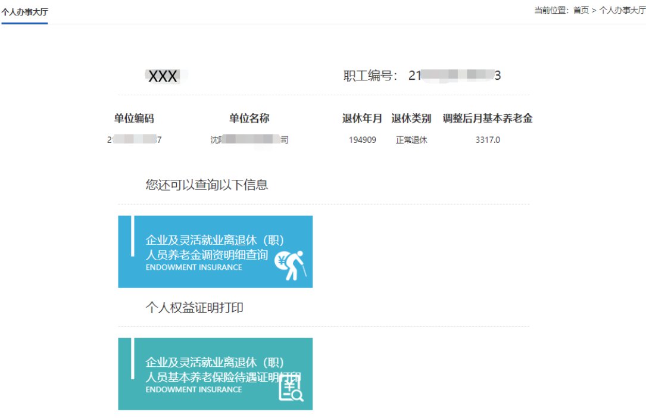Click the 单位名称 column header
This screenshot has width=646, height=418.
pyautogui.click(x=249, y=118)
